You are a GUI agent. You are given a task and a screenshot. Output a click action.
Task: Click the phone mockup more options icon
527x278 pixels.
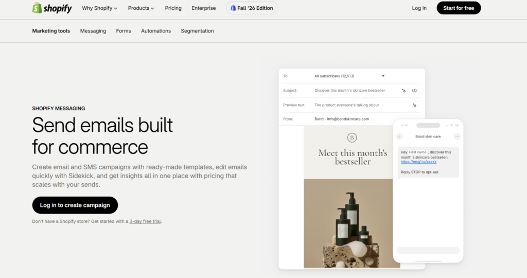pos(457,136)
